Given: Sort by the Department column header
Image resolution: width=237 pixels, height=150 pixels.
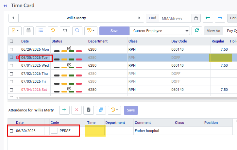Looking at the screenshot, I should click(x=98, y=41).
